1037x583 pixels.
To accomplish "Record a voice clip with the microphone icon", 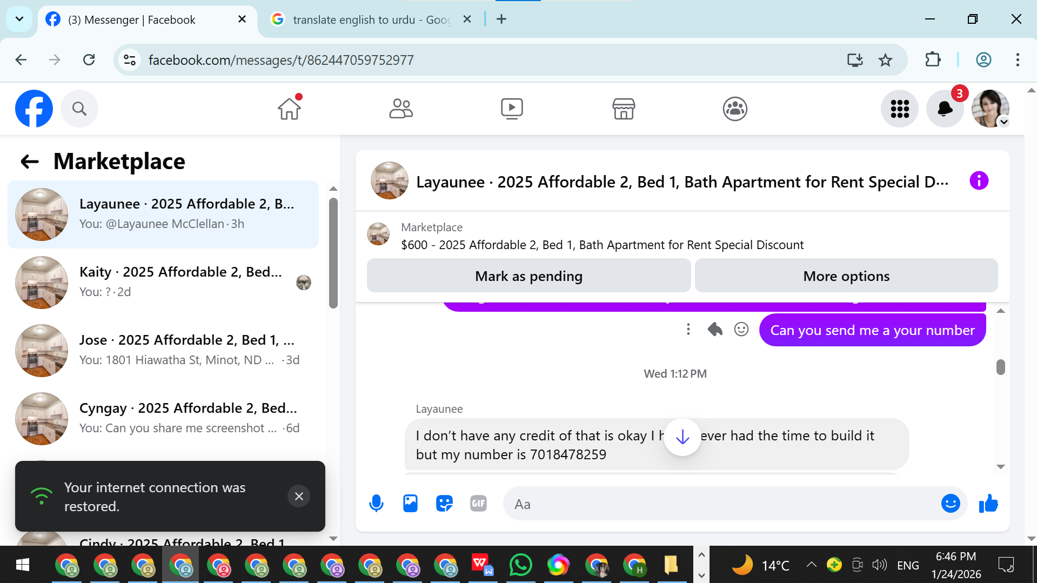I will coord(376,504).
